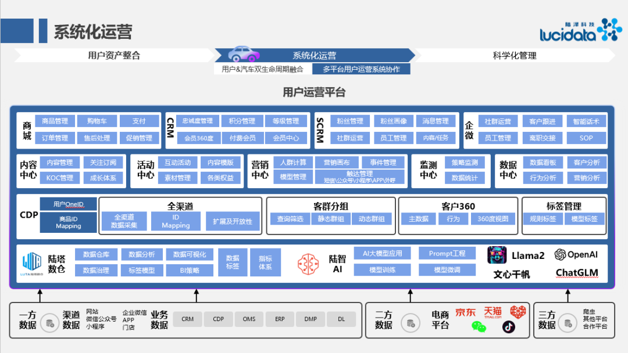The height and width of the screenshot is (353, 628).
Task: Click the 拼多多 red logo
Action: click(517, 312)
